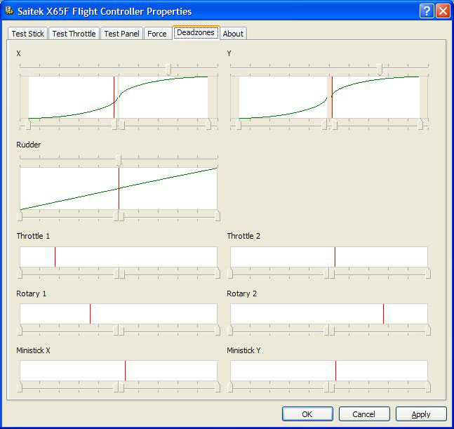Click Throttle 1 left outer deadzone thumb
454x429 pixels.
pos(20,273)
